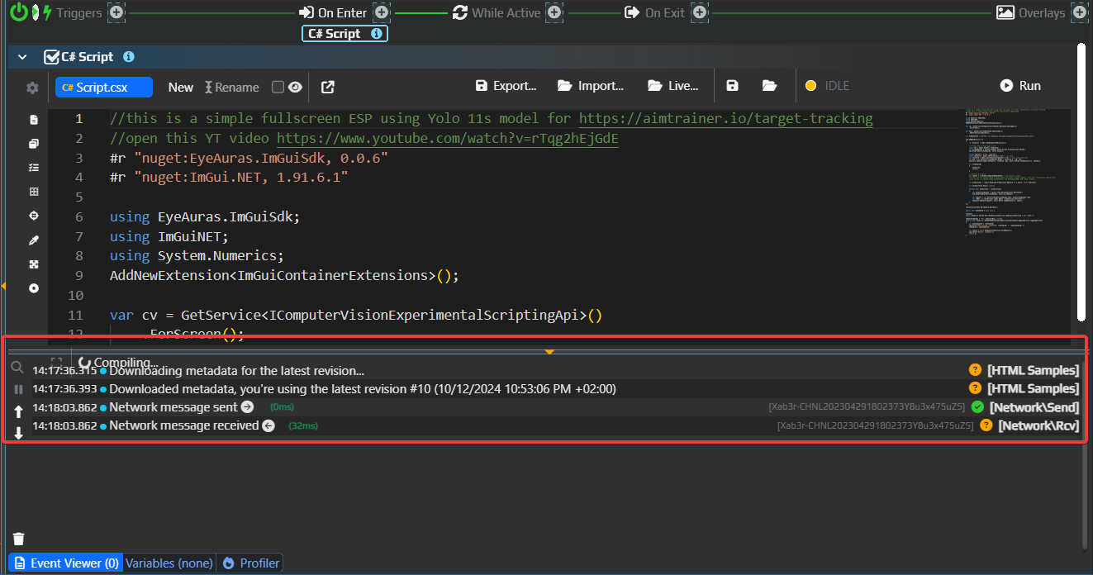Click the grid icon in the editor sidebar
Image resolution: width=1093 pixels, height=575 pixels.
click(34, 192)
